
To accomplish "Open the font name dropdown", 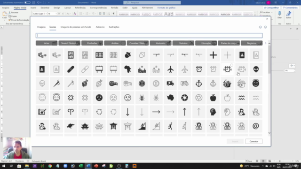I will click(x=46, y=14).
